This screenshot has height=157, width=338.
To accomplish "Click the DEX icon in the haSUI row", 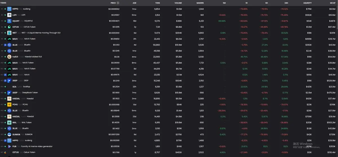I will click(x=5, y=57).
